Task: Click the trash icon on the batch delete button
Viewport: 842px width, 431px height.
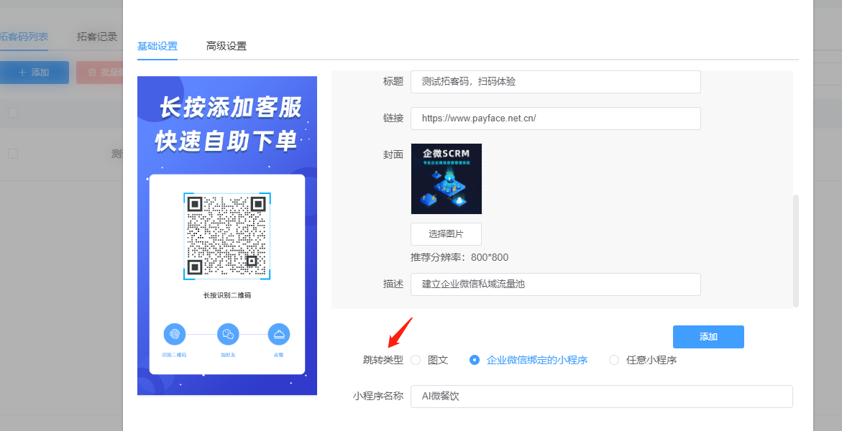Action: [x=92, y=72]
